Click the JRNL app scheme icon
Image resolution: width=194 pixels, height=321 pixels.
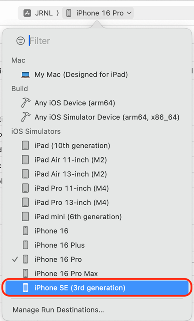[27, 13]
